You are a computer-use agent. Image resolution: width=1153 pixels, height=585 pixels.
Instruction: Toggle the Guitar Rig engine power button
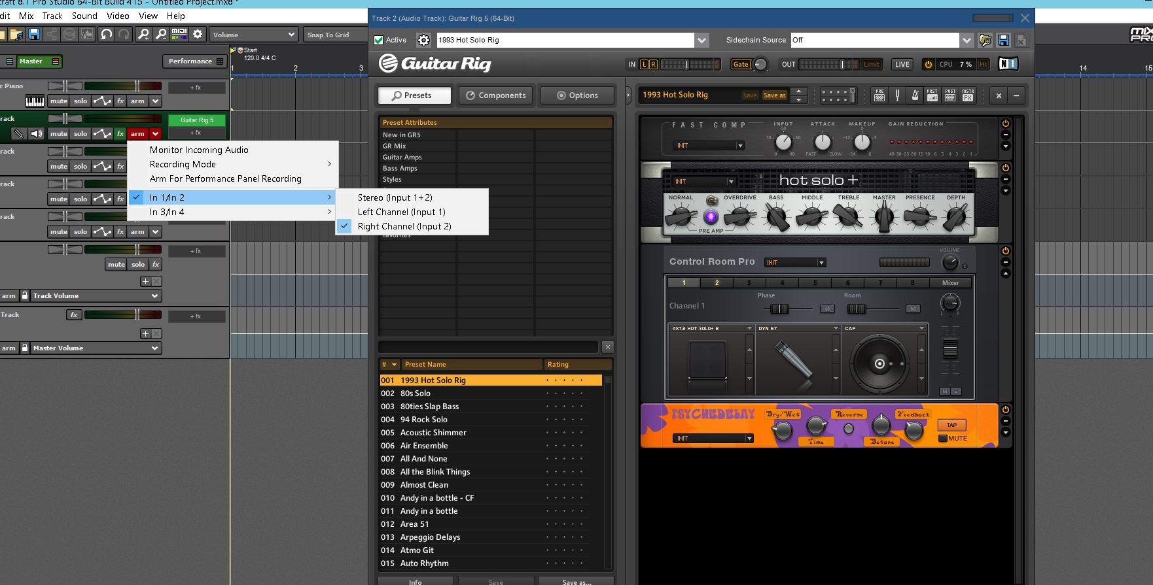tap(928, 64)
